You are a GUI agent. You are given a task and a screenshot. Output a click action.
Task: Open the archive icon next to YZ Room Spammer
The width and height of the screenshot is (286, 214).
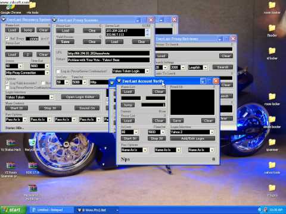(33, 168)
